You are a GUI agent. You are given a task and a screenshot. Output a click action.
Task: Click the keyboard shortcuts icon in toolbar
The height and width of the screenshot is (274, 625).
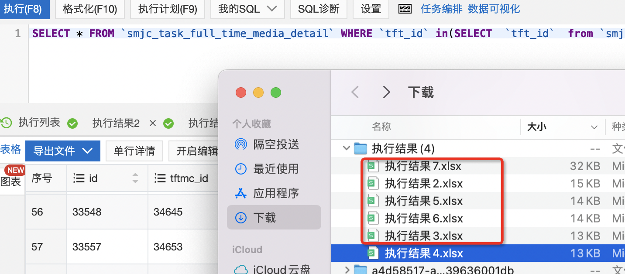[405, 9]
